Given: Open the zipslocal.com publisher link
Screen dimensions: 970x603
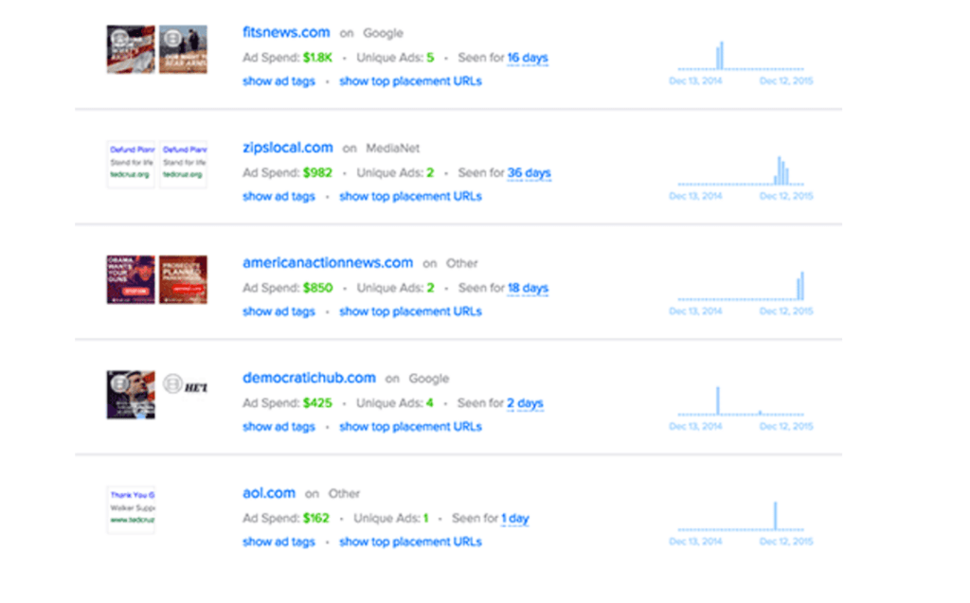Looking at the screenshot, I should click(x=288, y=148).
